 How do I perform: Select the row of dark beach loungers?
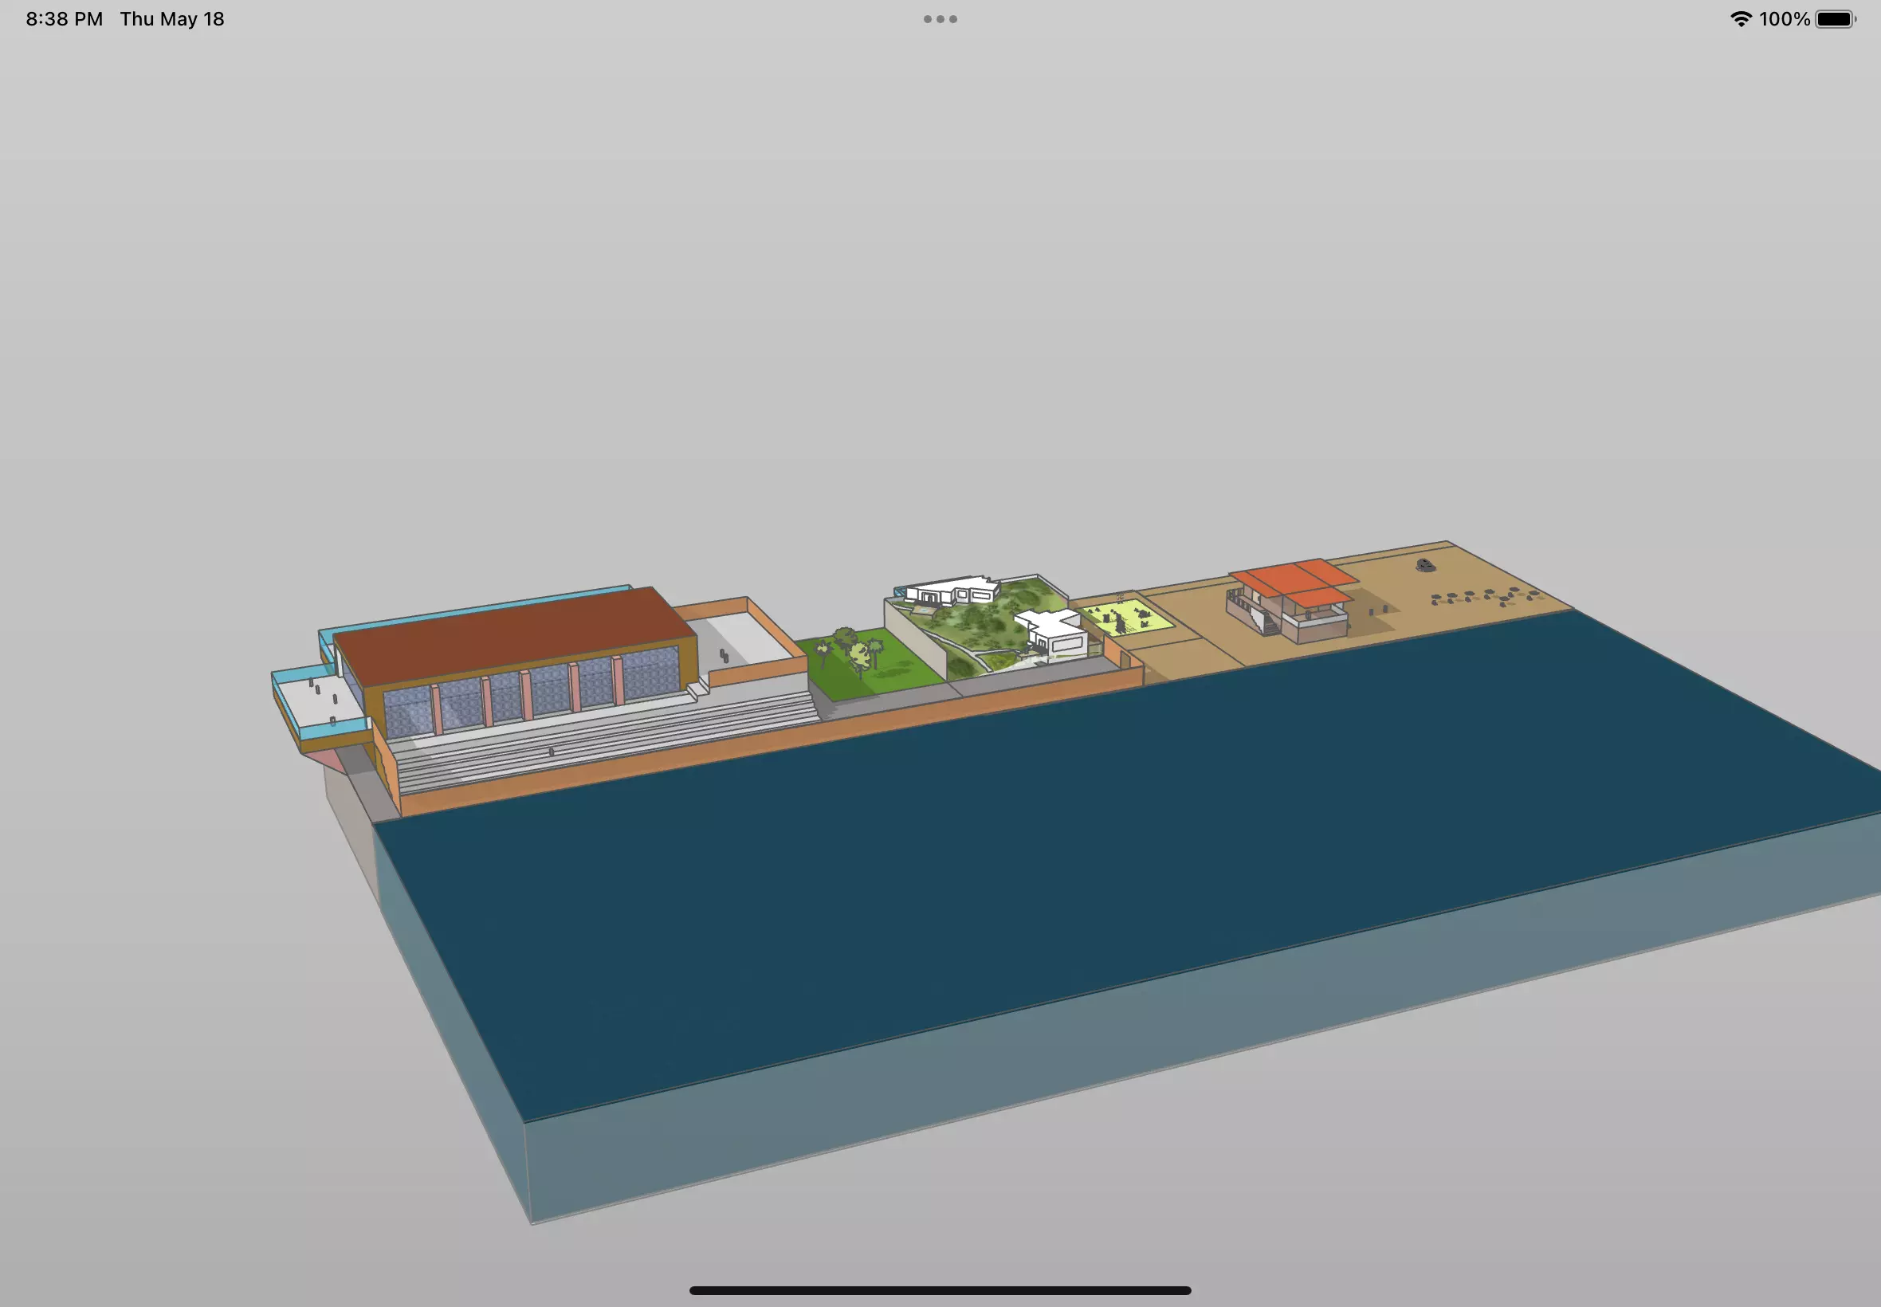(x=1486, y=596)
